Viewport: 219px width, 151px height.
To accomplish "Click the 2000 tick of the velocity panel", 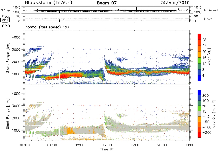I will point(16,118).
